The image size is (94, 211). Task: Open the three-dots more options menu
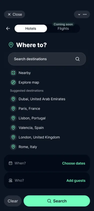85,14
